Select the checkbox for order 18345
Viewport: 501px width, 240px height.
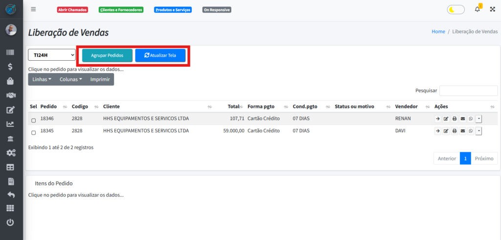[33, 133]
